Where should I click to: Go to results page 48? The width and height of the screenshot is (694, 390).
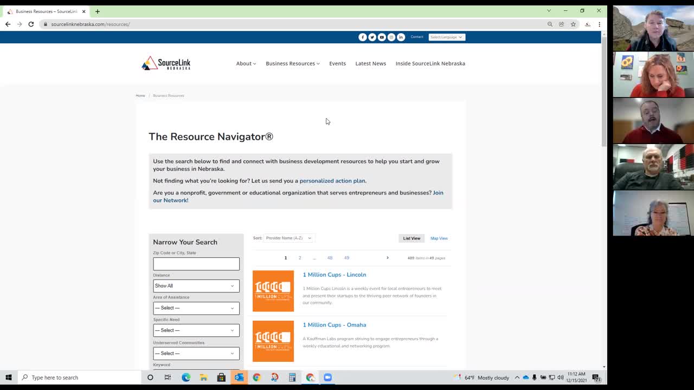click(330, 258)
